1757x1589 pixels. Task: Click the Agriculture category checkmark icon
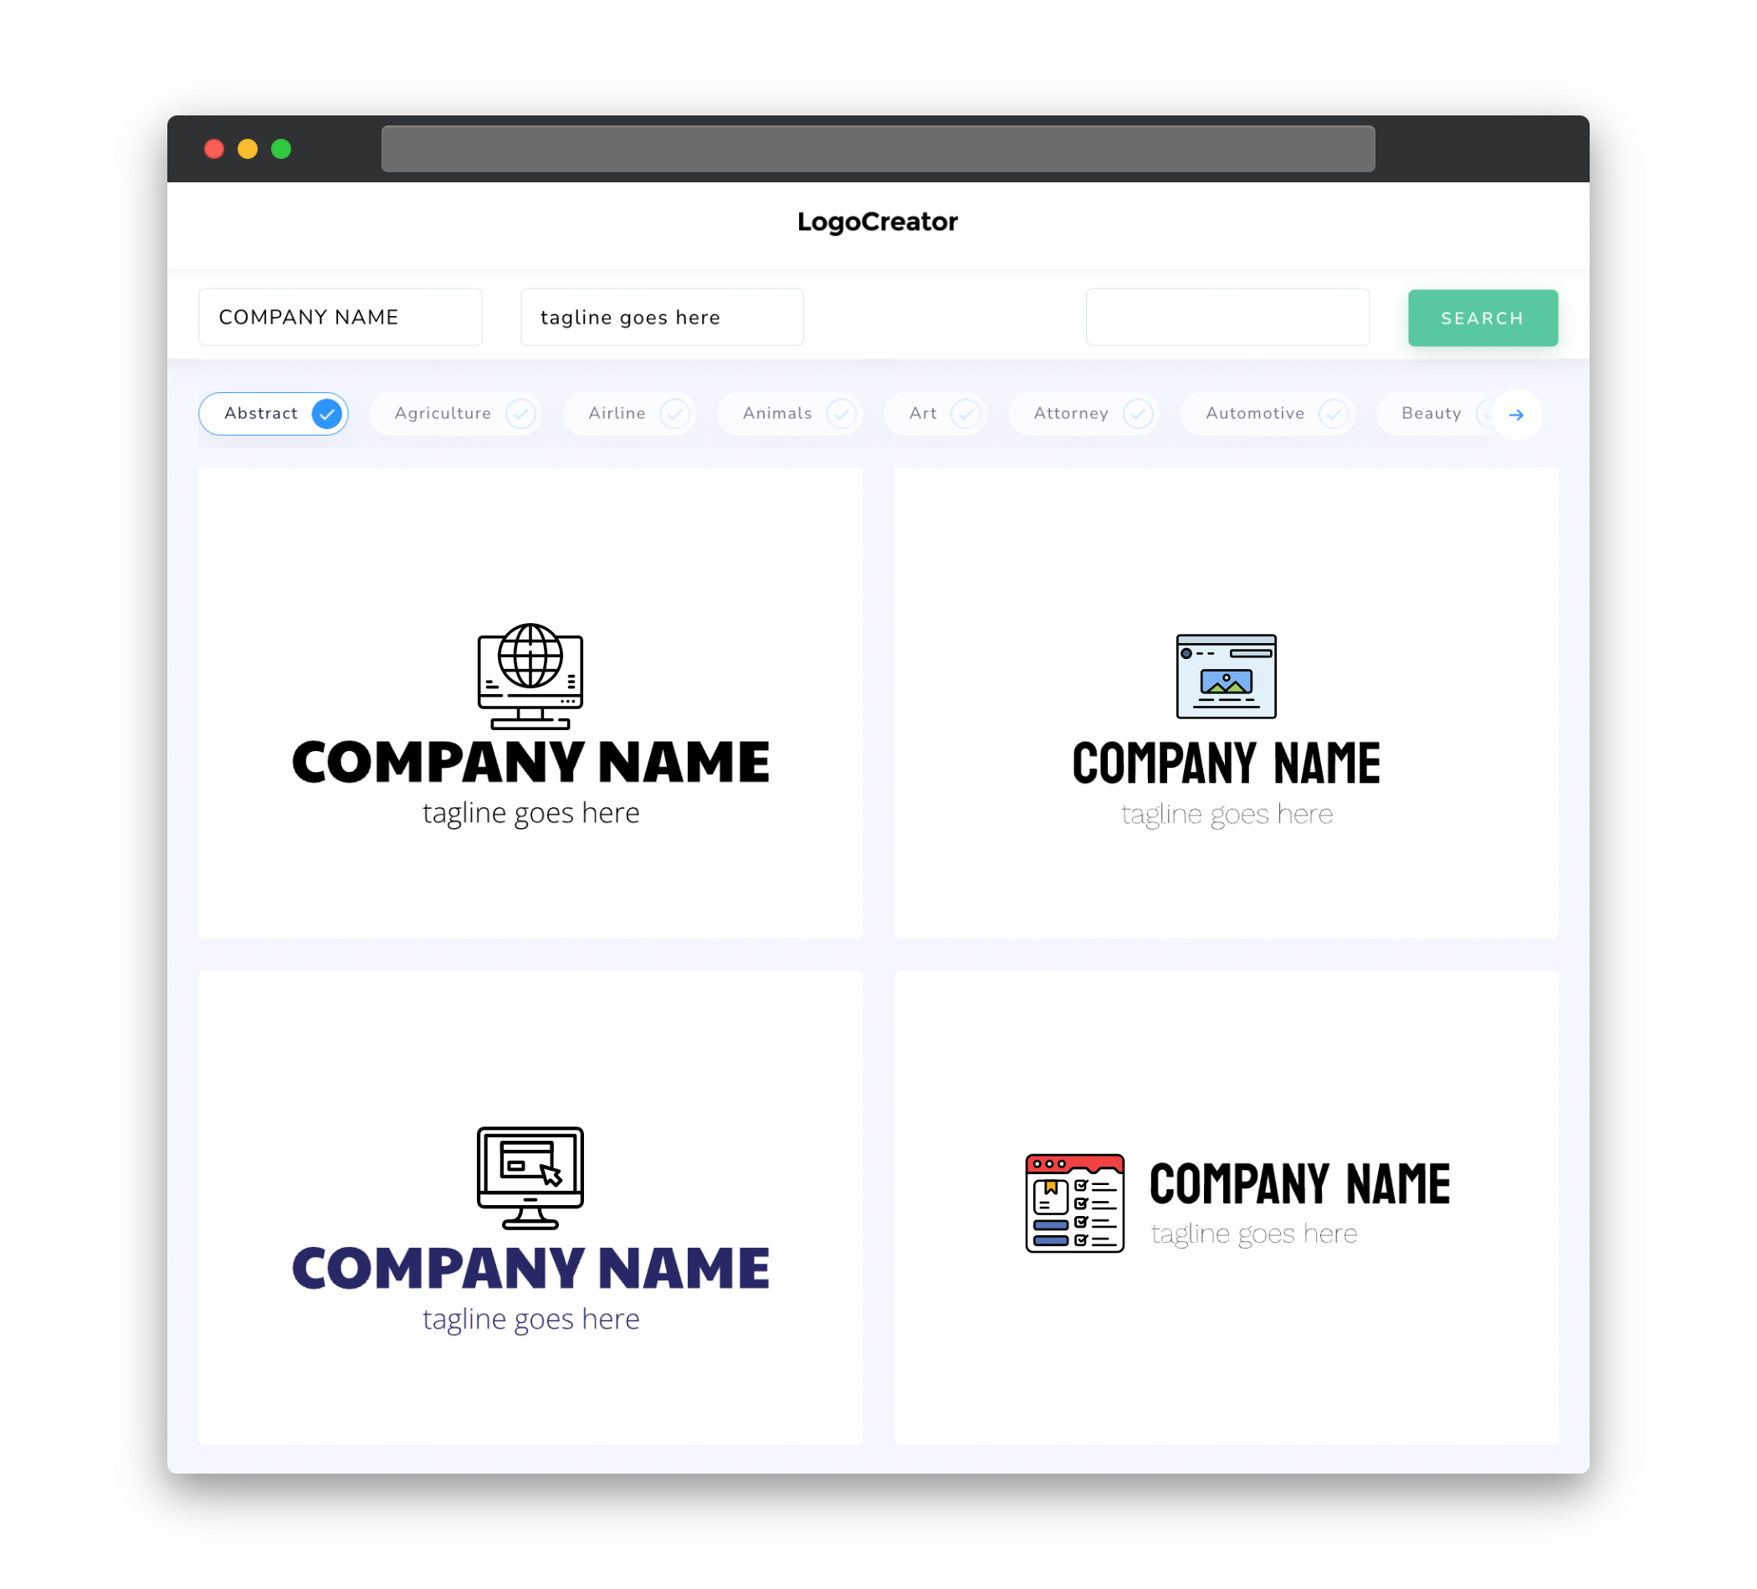(x=522, y=413)
